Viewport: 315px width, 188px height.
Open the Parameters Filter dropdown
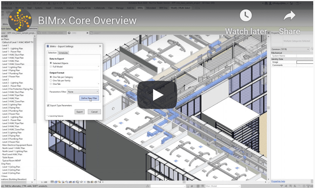(83, 92)
